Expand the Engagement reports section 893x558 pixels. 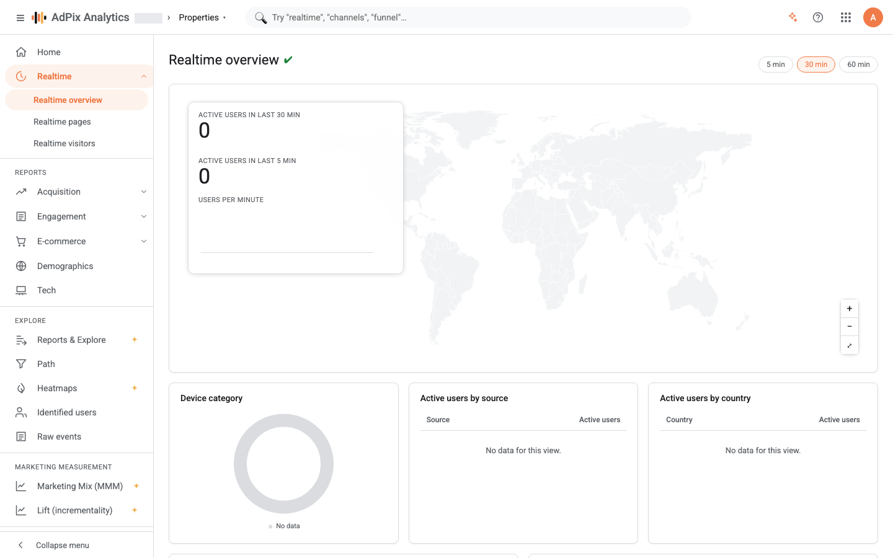pyautogui.click(x=144, y=216)
